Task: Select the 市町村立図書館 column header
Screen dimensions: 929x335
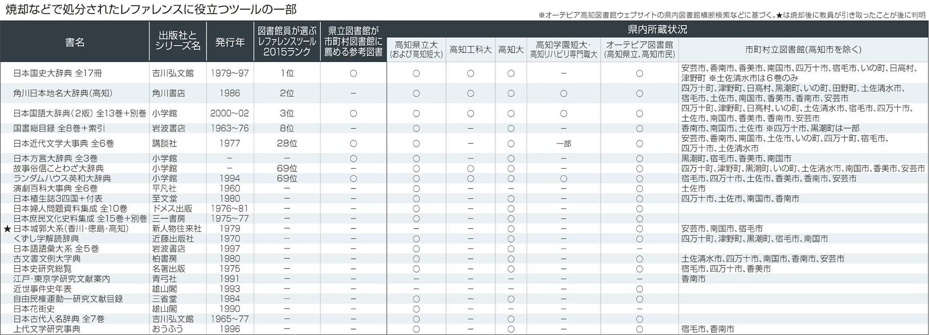Action: coord(803,50)
